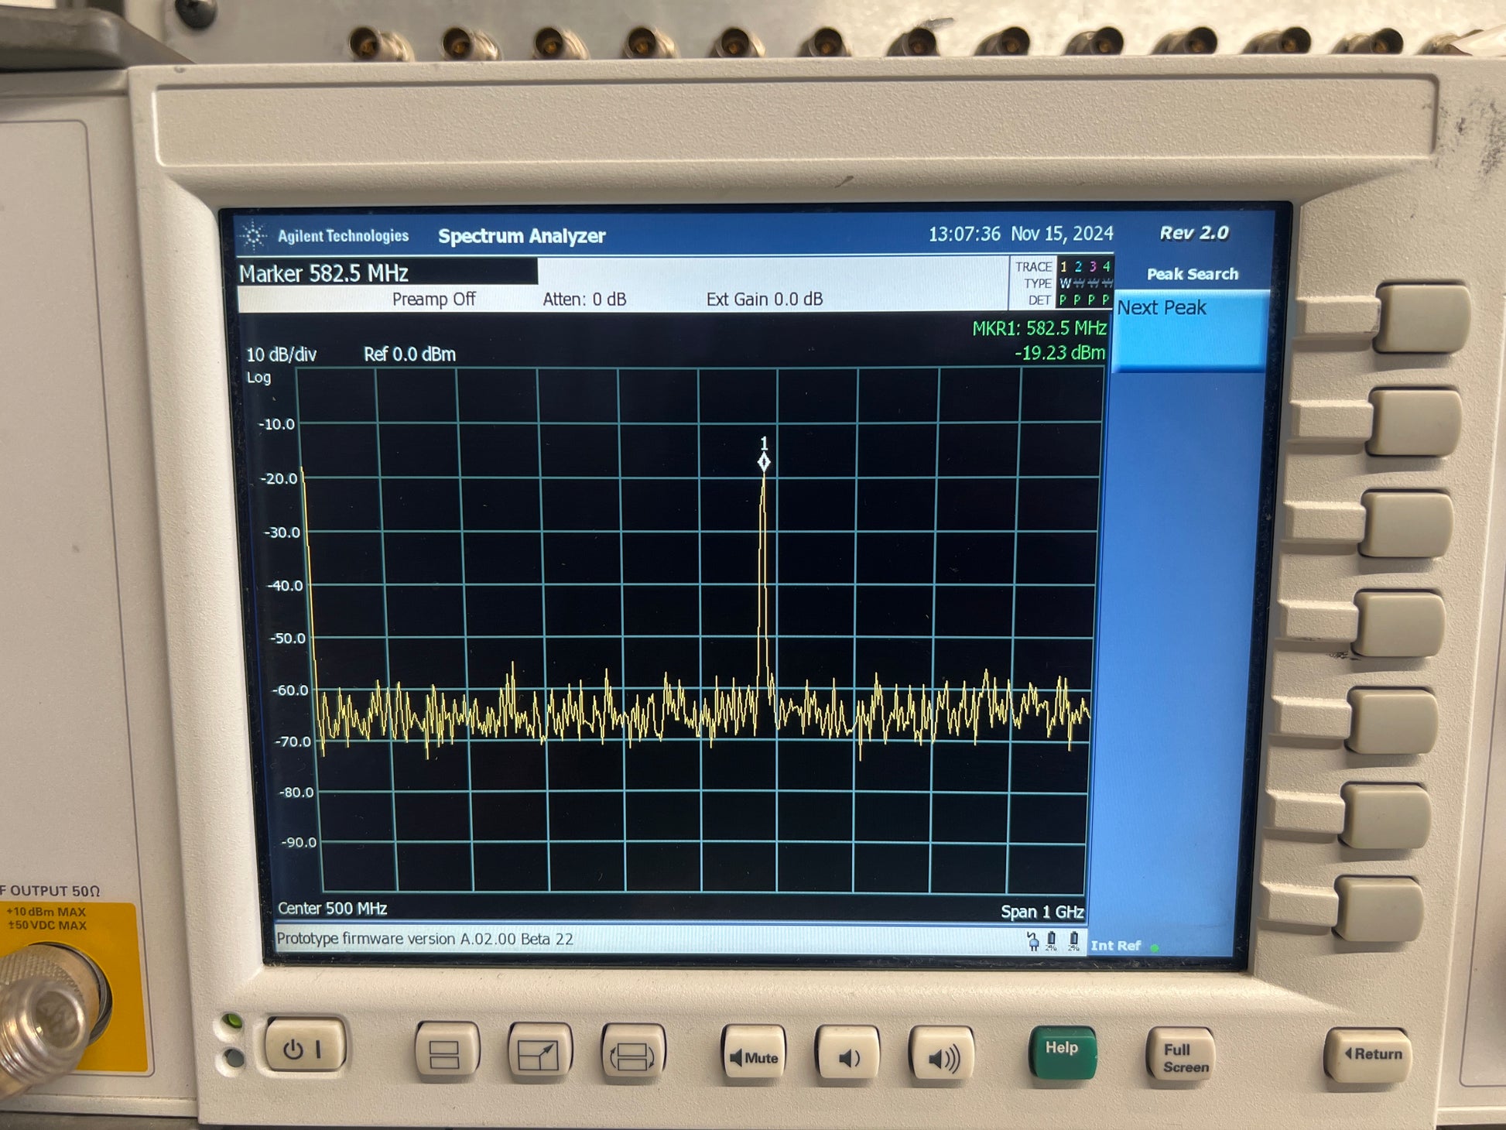Click the Agilent Technologies starburst logo

click(x=253, y=235)
